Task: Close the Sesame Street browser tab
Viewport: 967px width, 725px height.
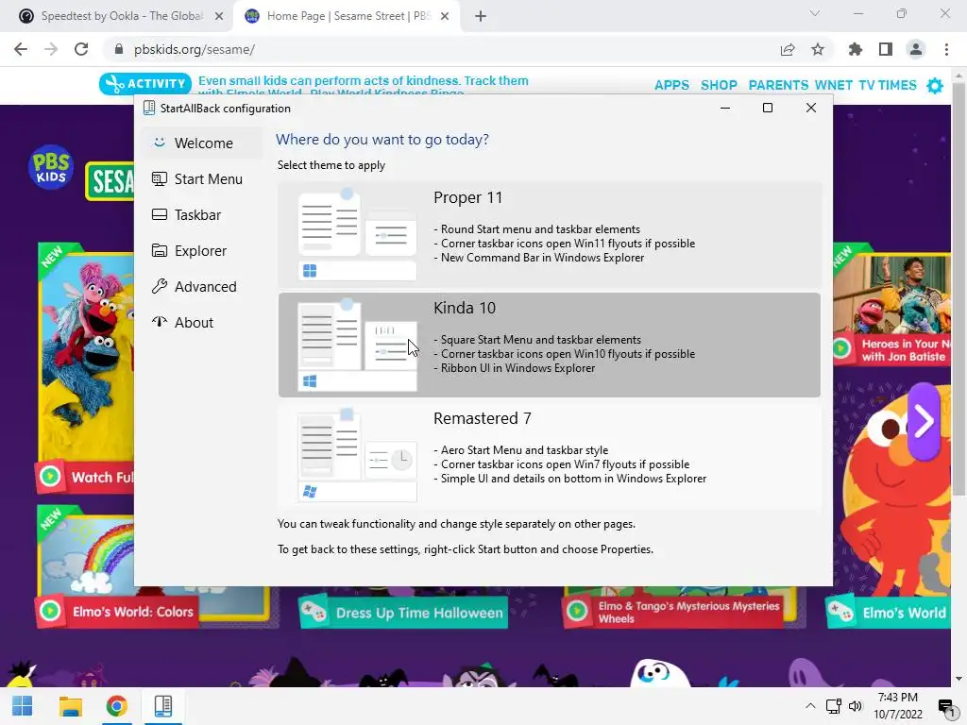Action: pos(445,16)
